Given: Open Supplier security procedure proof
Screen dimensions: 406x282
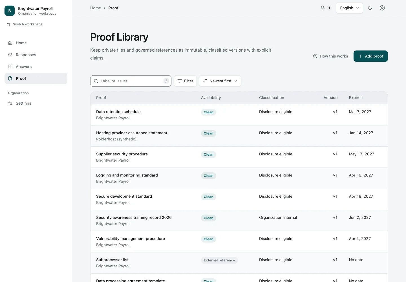Looking at the screenshot, I should [x=239, y=157].
